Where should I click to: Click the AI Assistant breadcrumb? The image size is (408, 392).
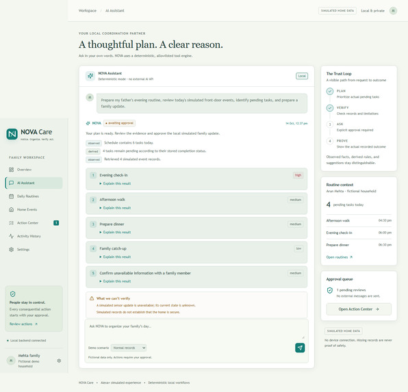click(115, 11)
